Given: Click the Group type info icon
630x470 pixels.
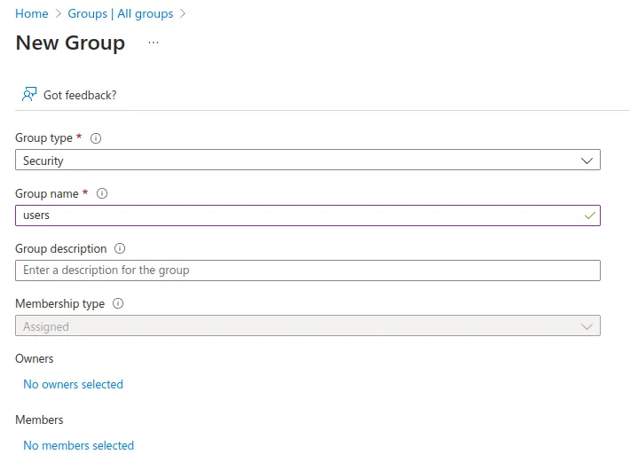Looking at the screenshot, I should pos(96,138).
